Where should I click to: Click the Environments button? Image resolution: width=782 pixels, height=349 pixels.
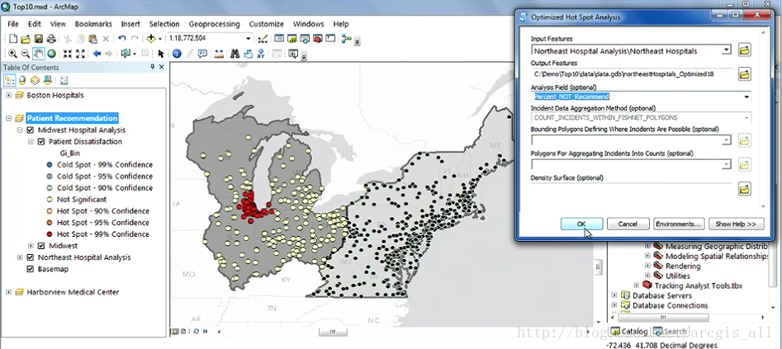678,224
